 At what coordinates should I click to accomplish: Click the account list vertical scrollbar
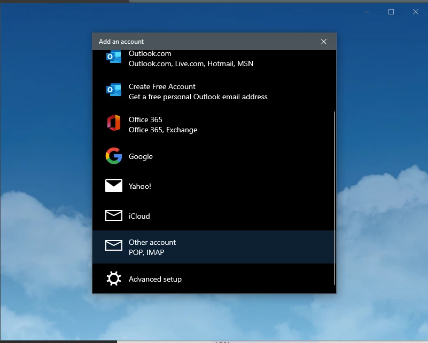(x=334, y=198)
